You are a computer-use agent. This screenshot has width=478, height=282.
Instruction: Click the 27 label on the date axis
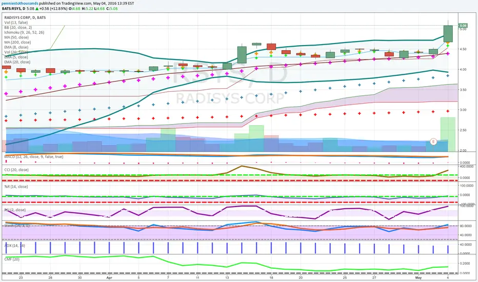pos(374,278)
